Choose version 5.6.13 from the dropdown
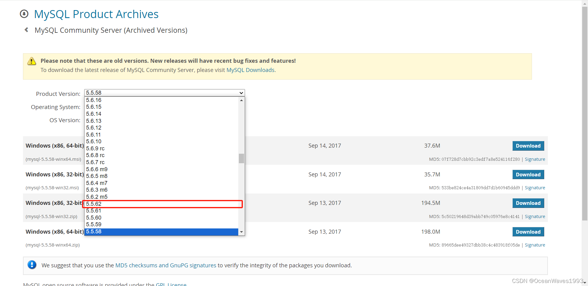This screenshot has width=588, height=286. pyautogui.click(x=161, y=121)
